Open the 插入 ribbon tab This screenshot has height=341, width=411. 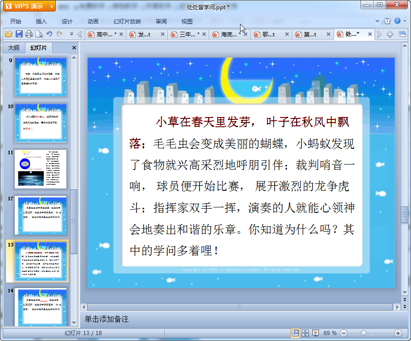click(41, 21)
